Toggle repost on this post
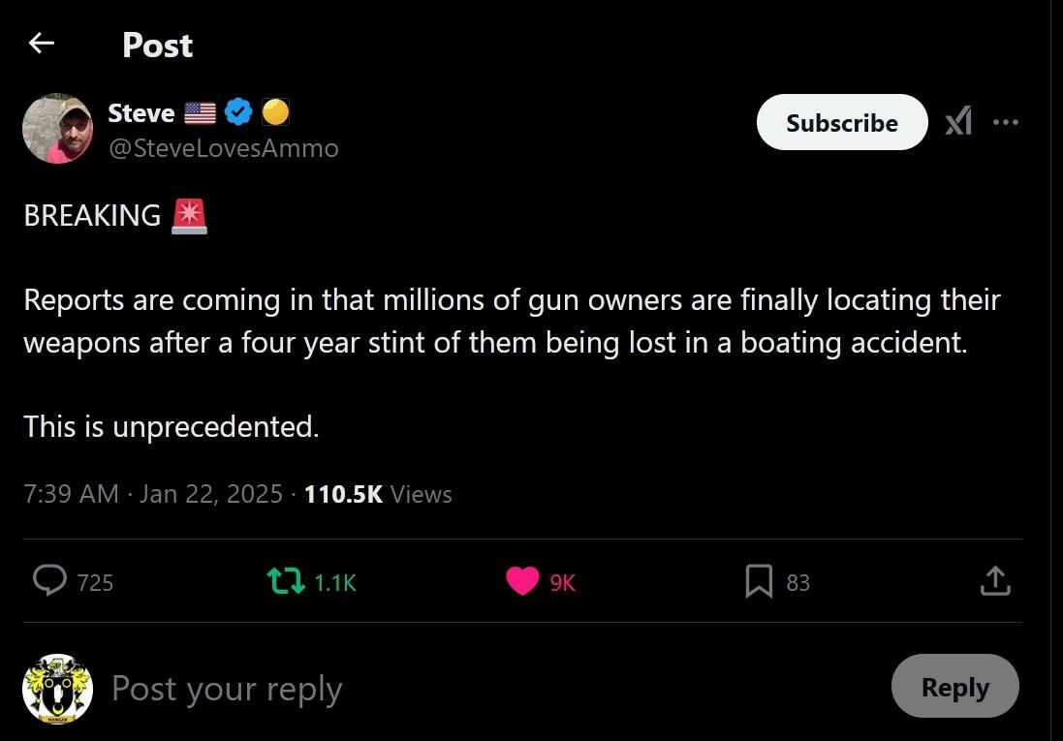This screenshot has height=741, width=1063. 285,581
